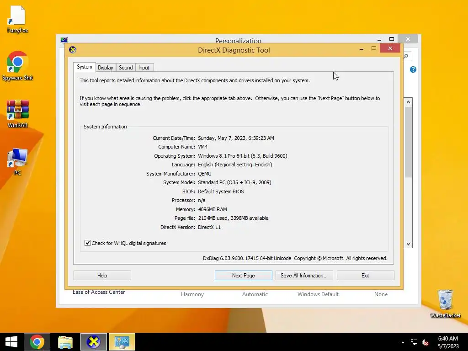This screenshot has height=351, width=468.
Task: Click the Windows 8.1 Pro operating system value
Action: tap(242, 156)
